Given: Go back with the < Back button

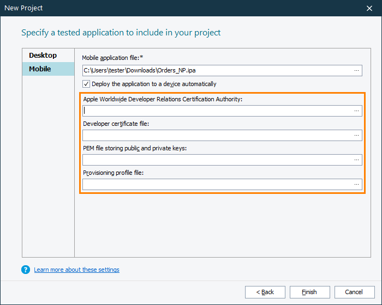Looking at the screenshot, I should [265, 292].
